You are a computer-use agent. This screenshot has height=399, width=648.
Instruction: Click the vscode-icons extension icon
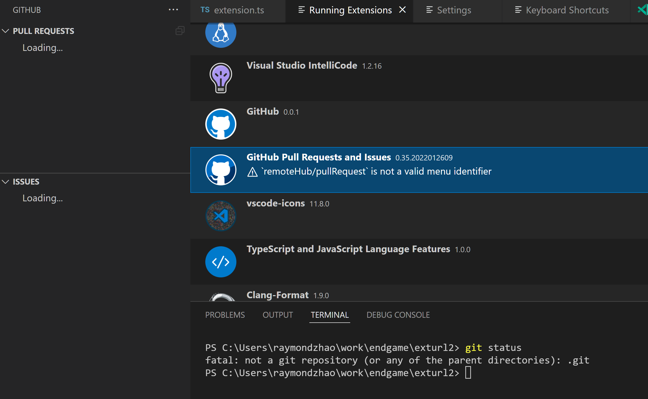click(x=220, y=216)
